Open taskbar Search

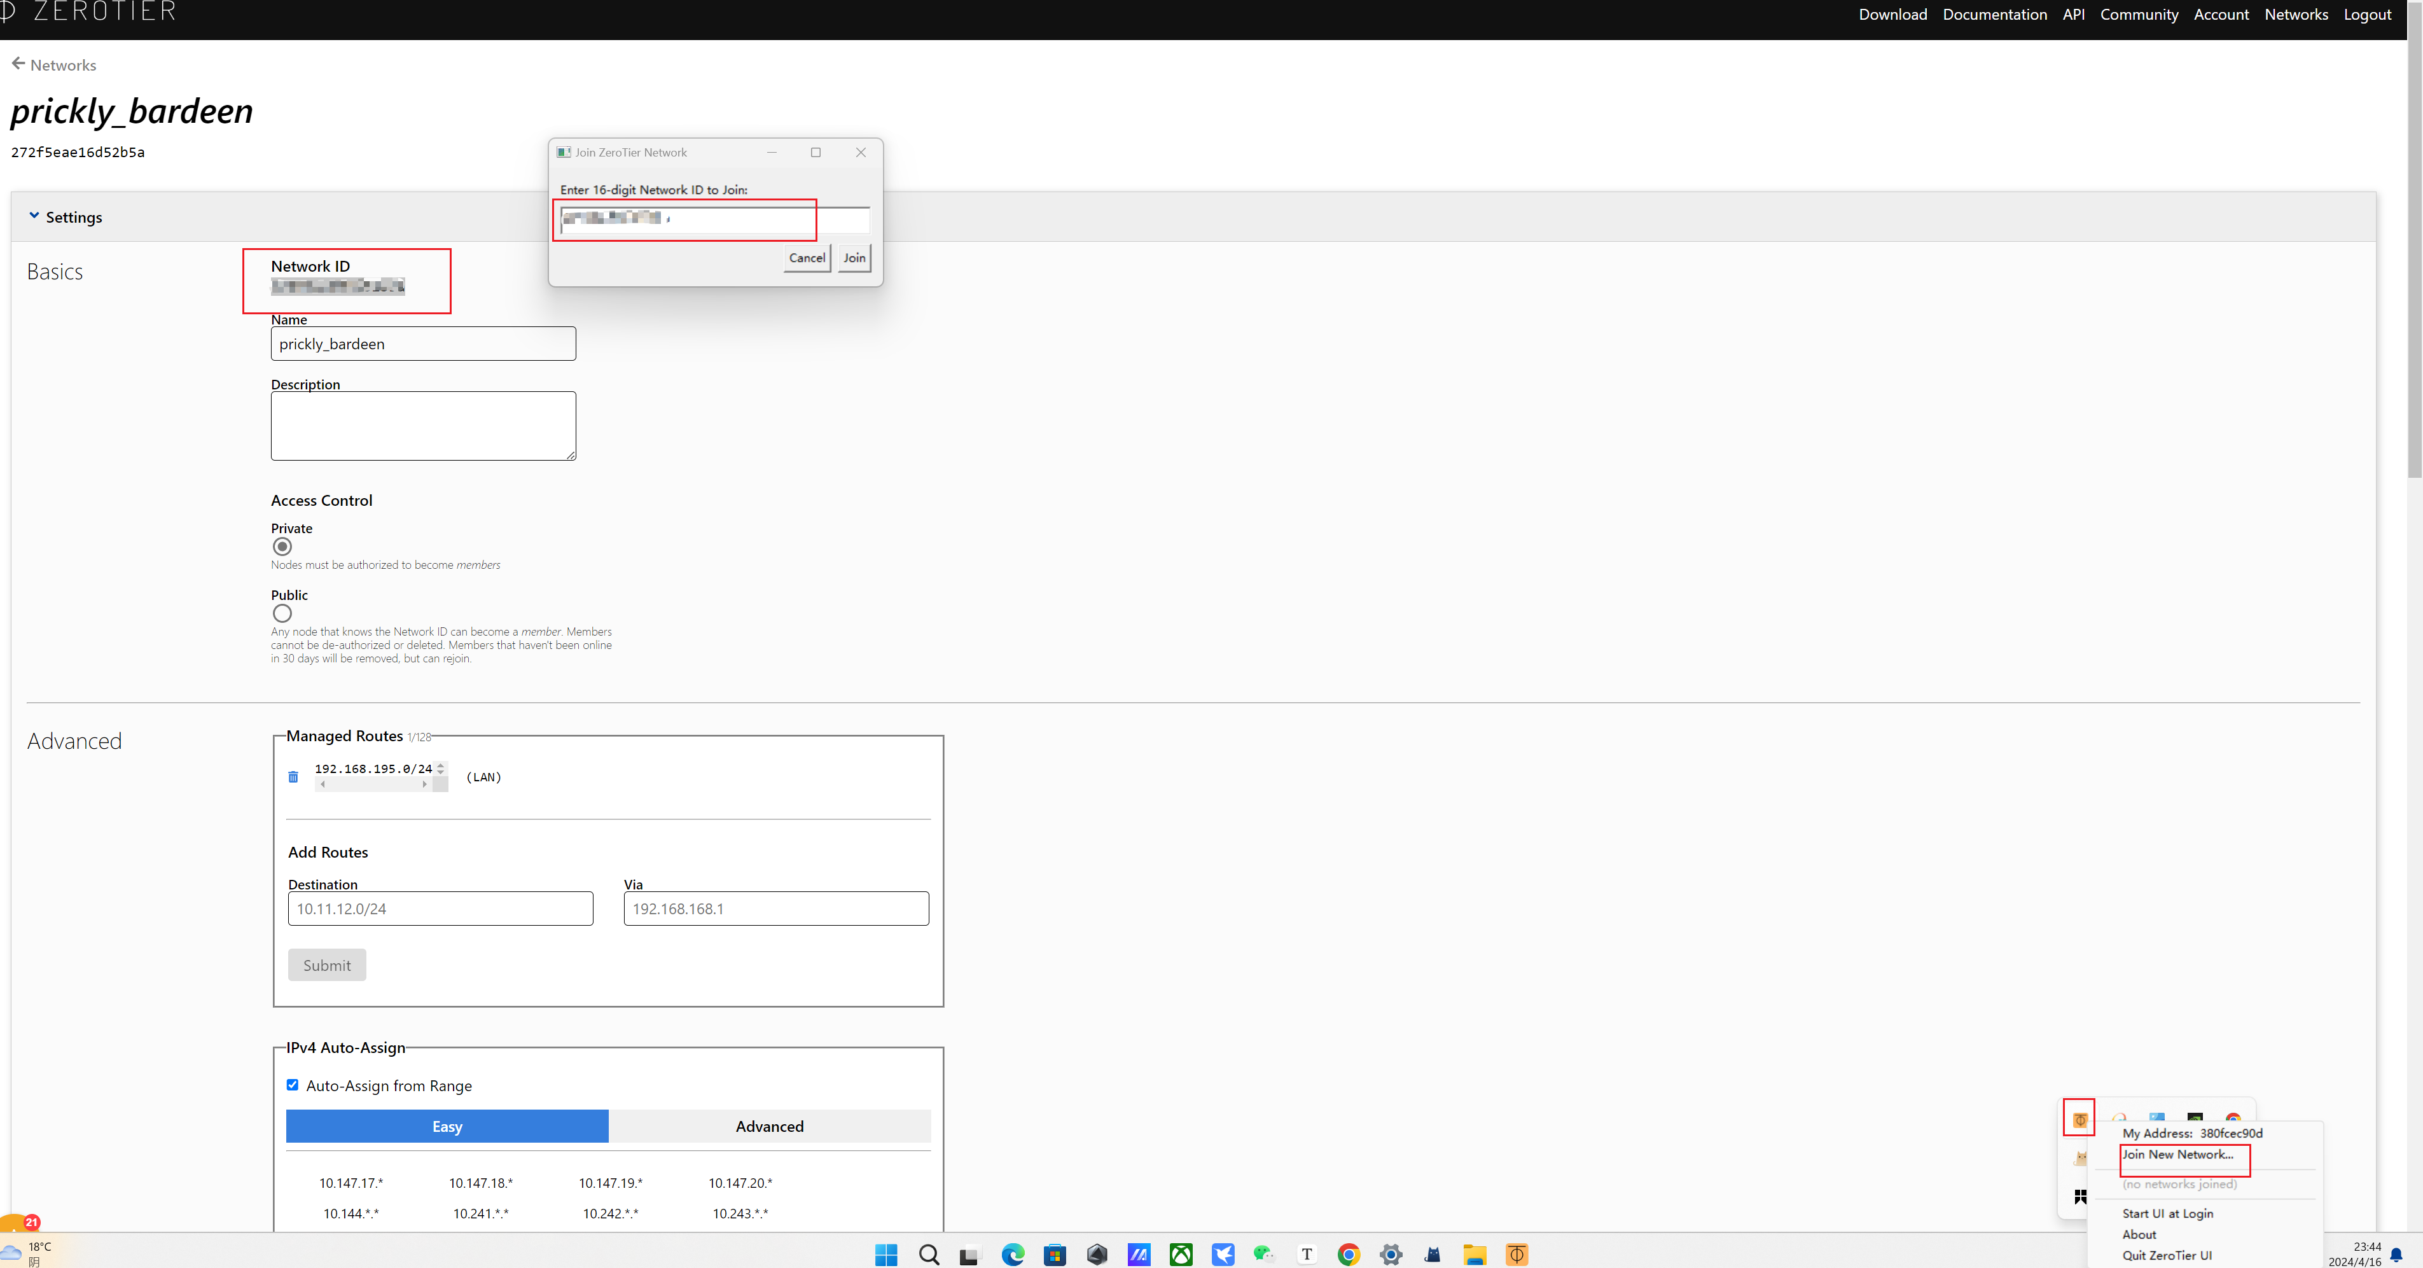(928, 1254)
